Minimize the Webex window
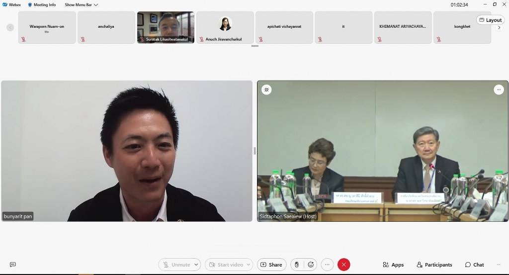This screenshot has height=275, width=509. click(485, 4)
